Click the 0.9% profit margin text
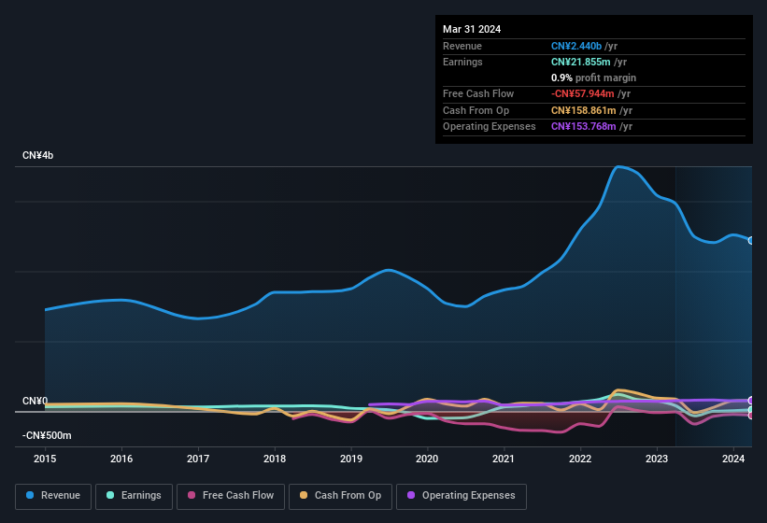Viewport: 767px width, 523px height. (x=593, y=78)
